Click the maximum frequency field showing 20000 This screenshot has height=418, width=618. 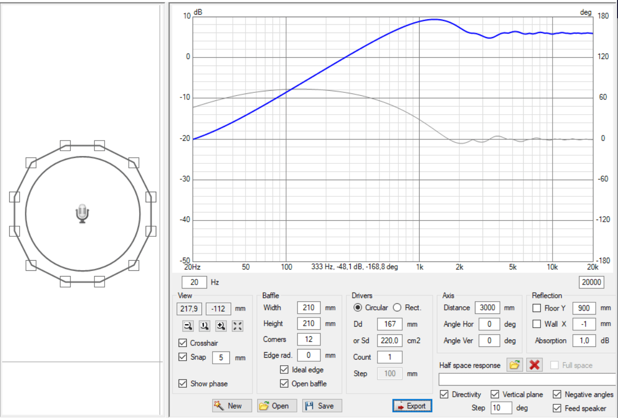coord(592,282)
